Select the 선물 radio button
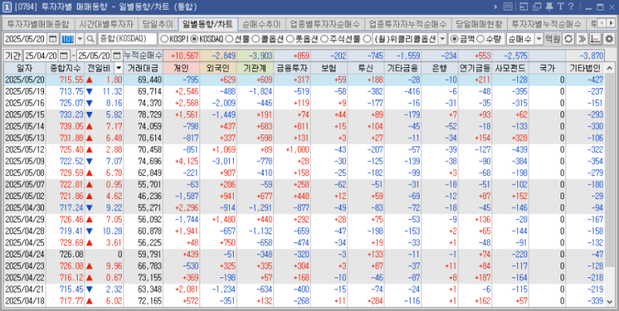This screenshot has width=619, height=311. click(228, 38)
